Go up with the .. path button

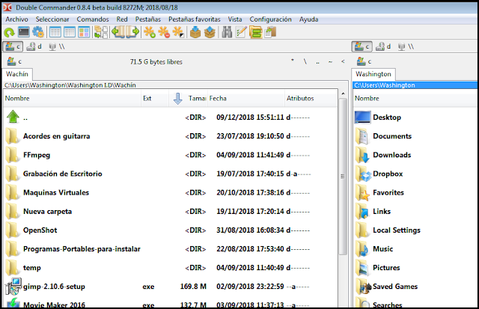click(x=317, y=61)
